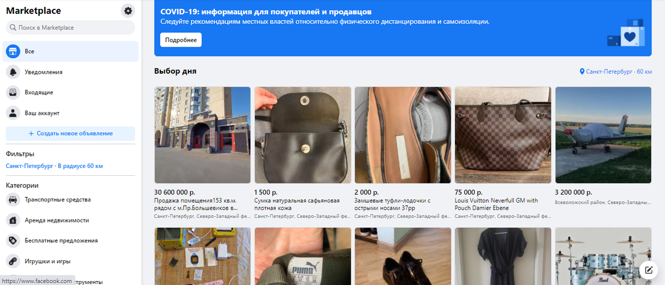The width and height of the screenshot is (665, 285).
Task: Open the Уведомления section
Action: pyautogui.click(x=70, y=72)
